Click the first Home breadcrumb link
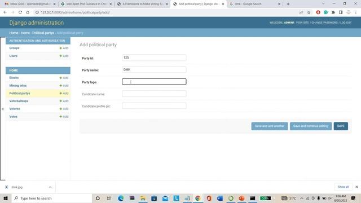The width and height of the screenshot is (361, 203). 14,33
